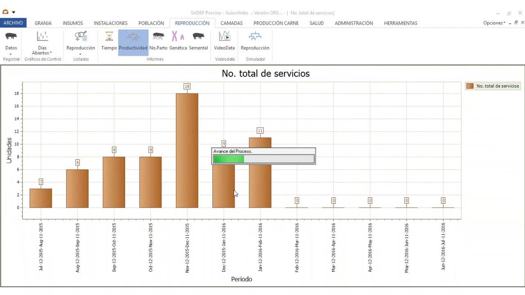Click the ARCHIVO menu
This screenshot has width=525, height=295.
click(x=13, y=23)
